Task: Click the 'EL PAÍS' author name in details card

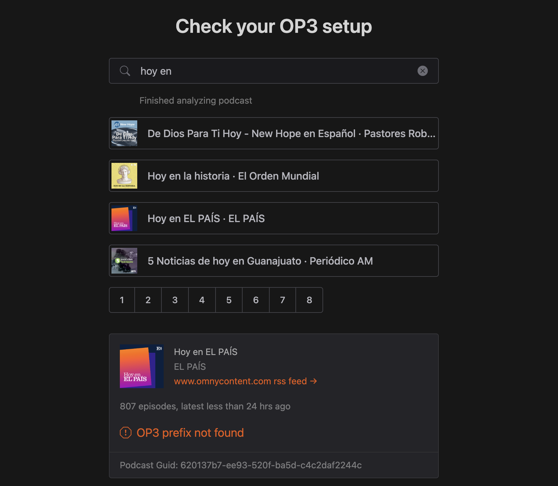Action: point(190,366)
